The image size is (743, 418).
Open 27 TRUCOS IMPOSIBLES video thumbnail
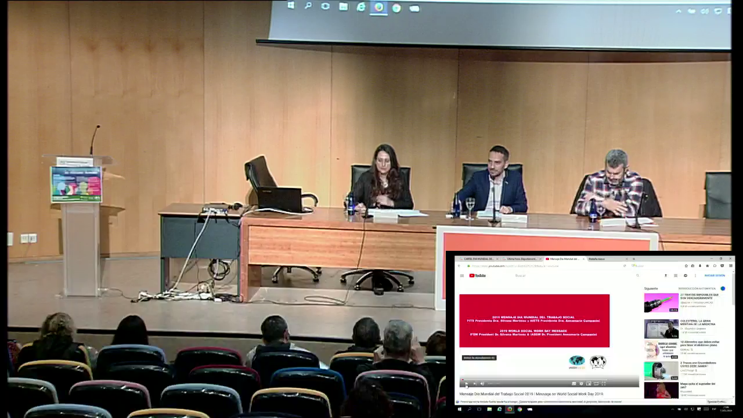[x=661, y=302]
